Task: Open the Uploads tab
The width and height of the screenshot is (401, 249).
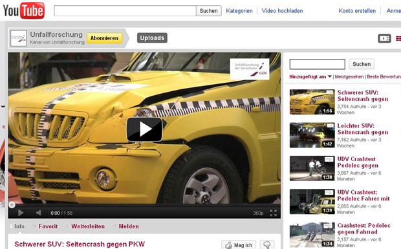Action: pyautogui.click(x=152, y=38)
